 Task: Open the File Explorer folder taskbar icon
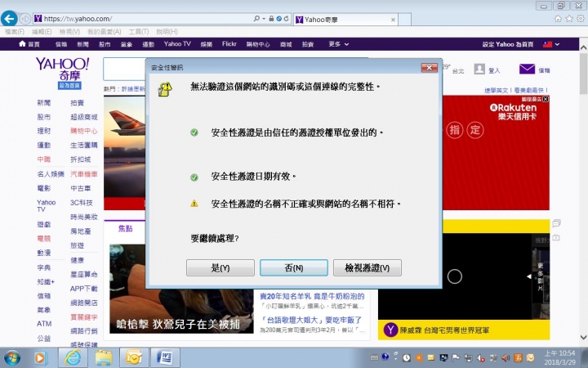pyautogui.click(x=104, y=357)
